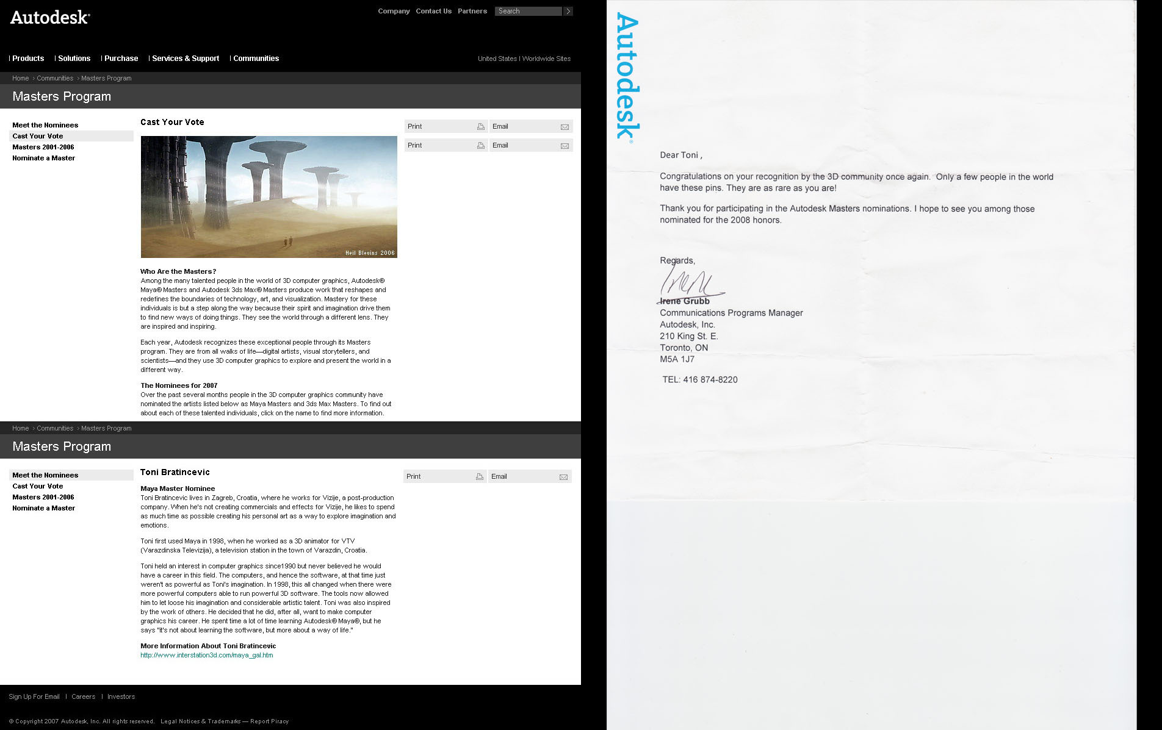Click the printer icon beside Toni Bratincevic's profile
Viewport: 1162px width, 730px height.
coord(480,477)
